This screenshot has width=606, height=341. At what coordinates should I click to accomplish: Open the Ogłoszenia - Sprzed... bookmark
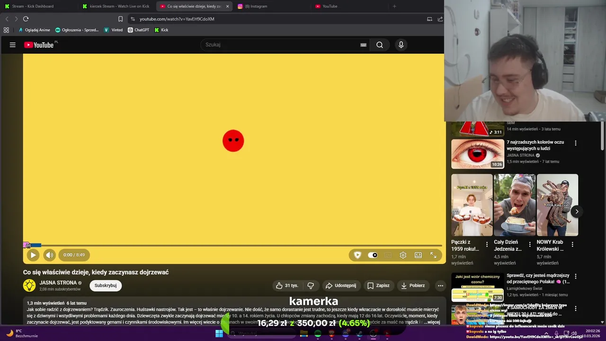(x=77, y=30)
